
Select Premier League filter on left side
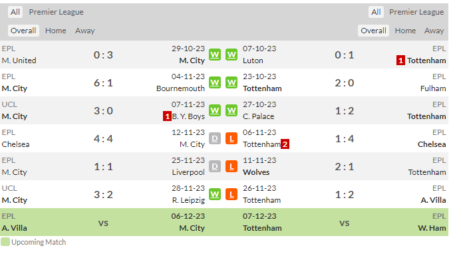click(56, 12)
